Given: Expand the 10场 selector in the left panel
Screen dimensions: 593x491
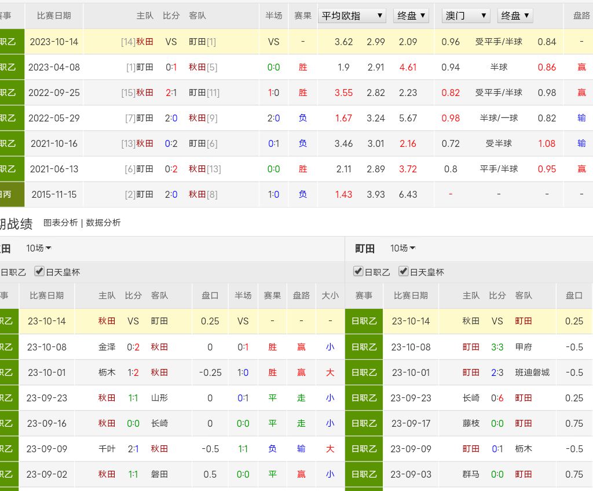Looking at the screenshot, I should [x=39, y=248].
